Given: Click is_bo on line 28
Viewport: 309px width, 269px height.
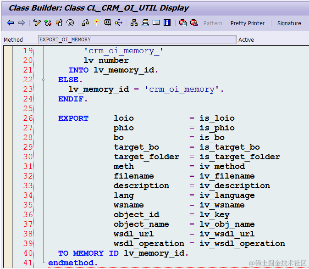Looking at the screenshot, I should click(x=212, y=138).
